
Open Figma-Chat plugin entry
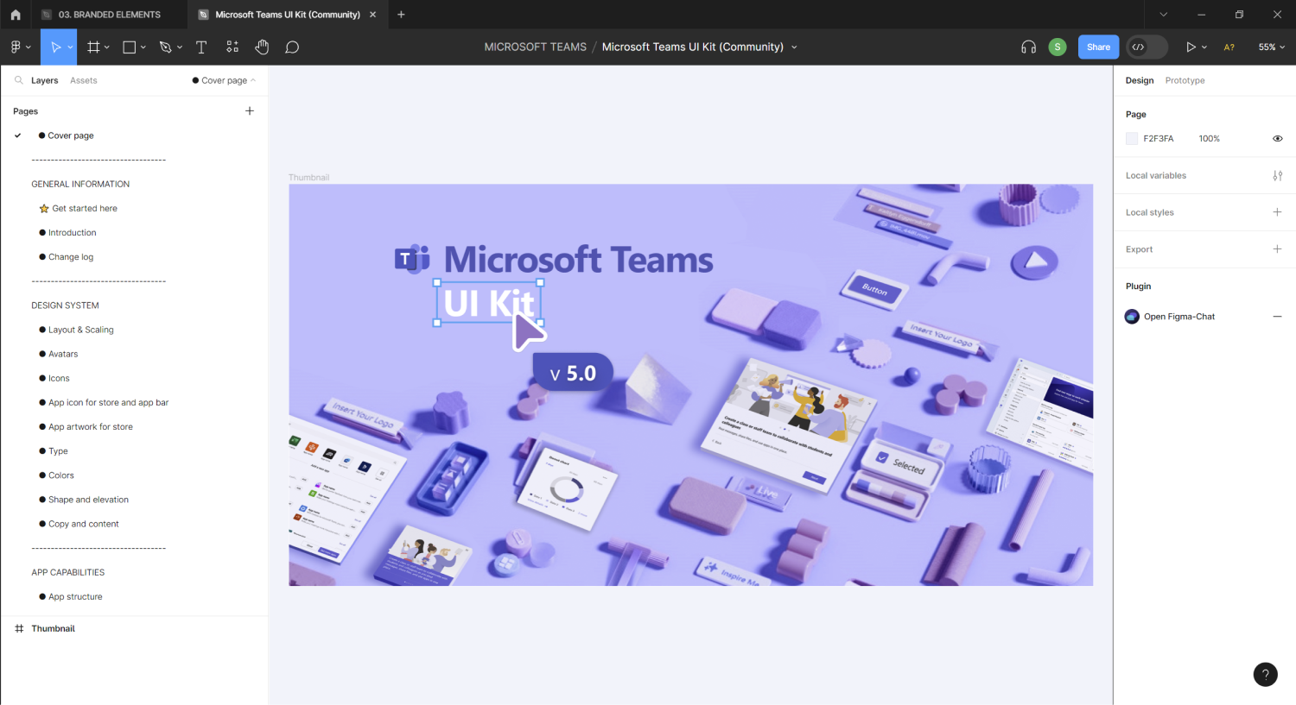1178,317
